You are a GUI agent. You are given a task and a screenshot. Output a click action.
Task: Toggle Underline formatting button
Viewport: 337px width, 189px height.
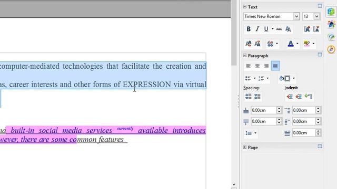coord(266,29)
